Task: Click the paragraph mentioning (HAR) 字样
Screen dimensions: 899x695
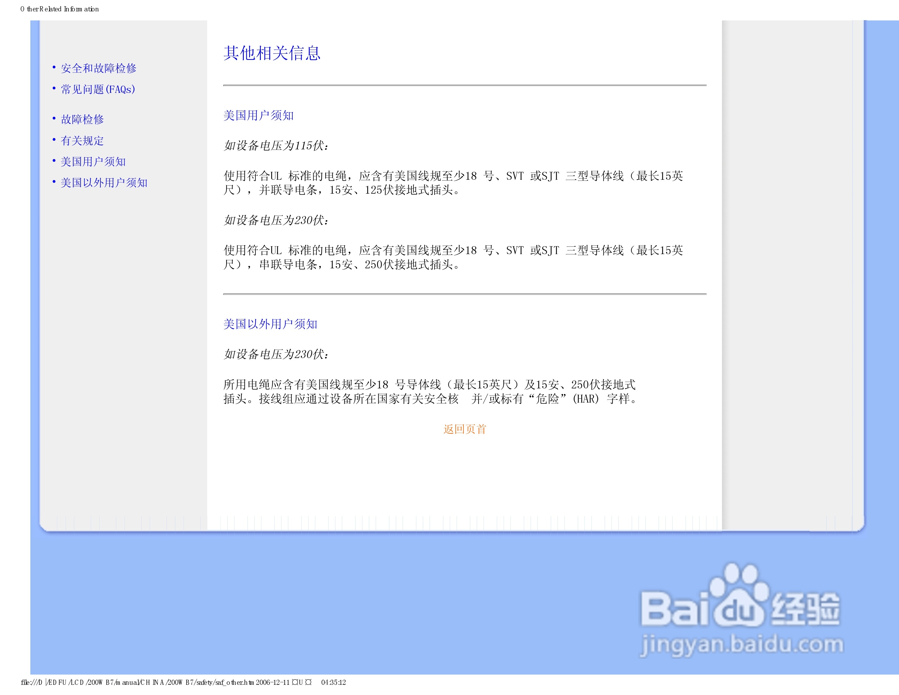Action: coord(430,392)
